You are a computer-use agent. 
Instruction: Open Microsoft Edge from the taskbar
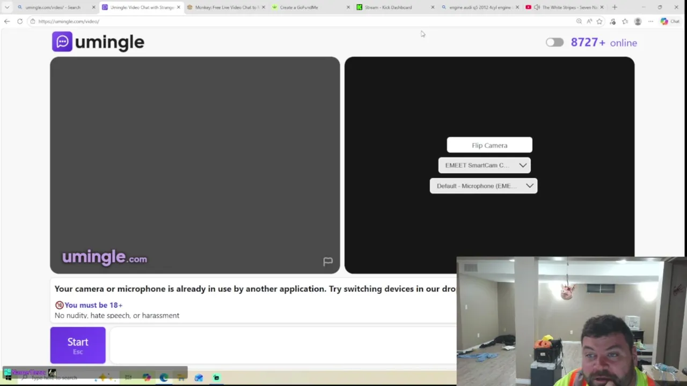[164, 378]
